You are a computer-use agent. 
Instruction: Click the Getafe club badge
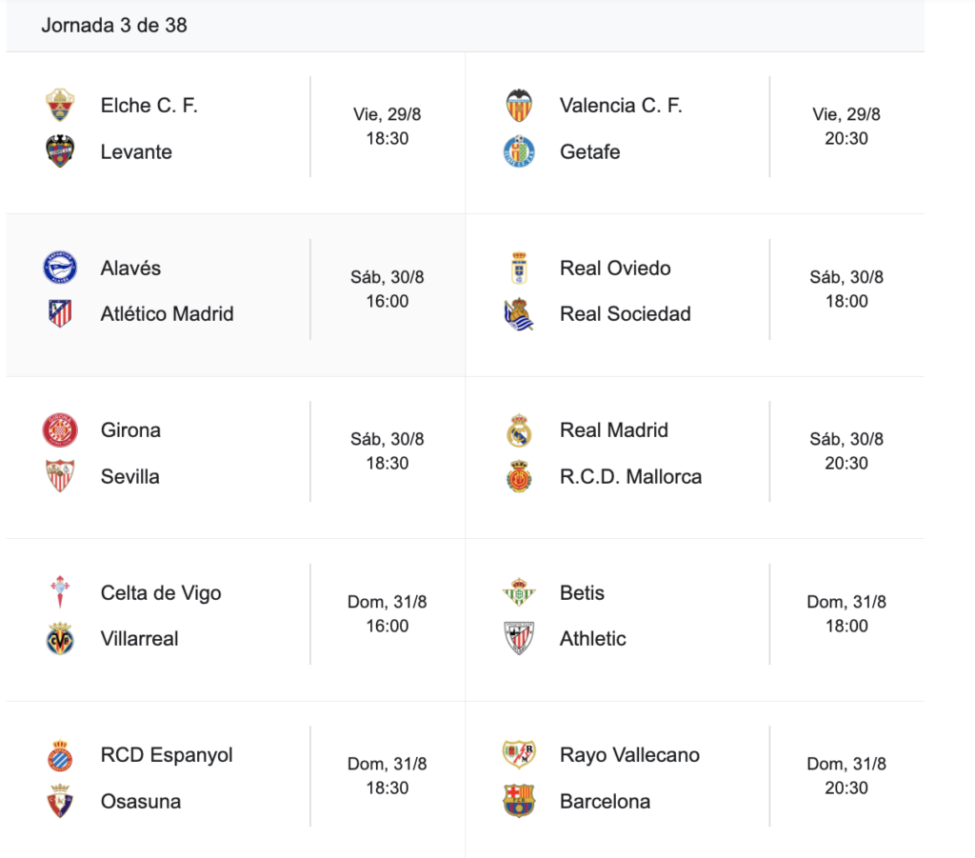pos(519,151)
